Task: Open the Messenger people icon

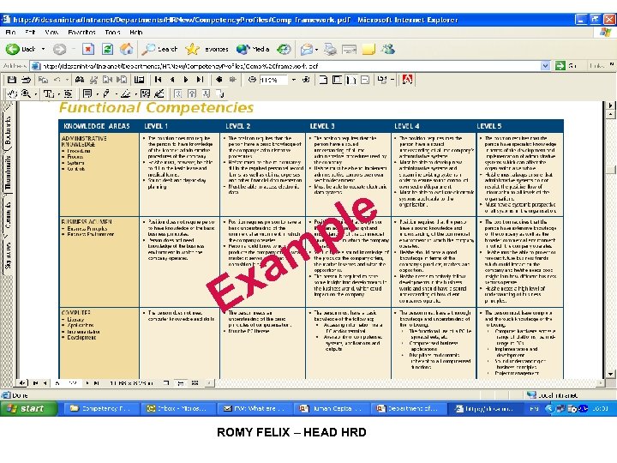Action: pos(388,49)
